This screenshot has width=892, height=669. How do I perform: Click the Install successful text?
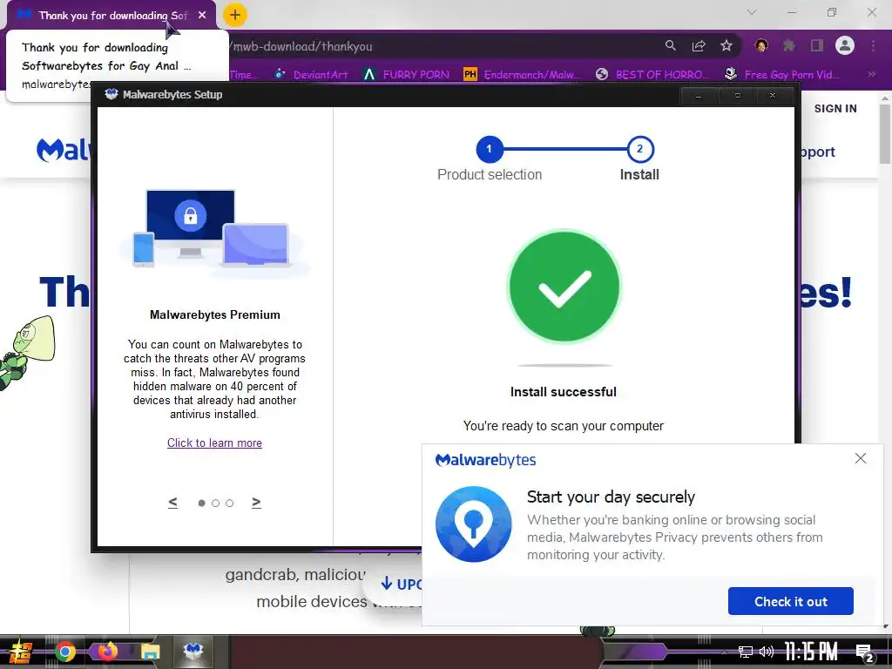point(564,392)
